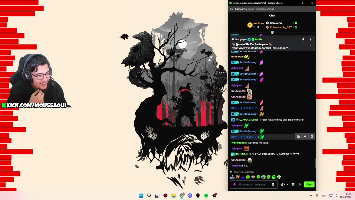Image resolution: width=355 pixels, height=200 pixels.
Task: Open the emoji picker in the message box
Action: click(273, 184)
